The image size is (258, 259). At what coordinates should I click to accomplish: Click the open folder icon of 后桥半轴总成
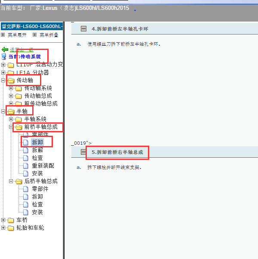(19, 181)
